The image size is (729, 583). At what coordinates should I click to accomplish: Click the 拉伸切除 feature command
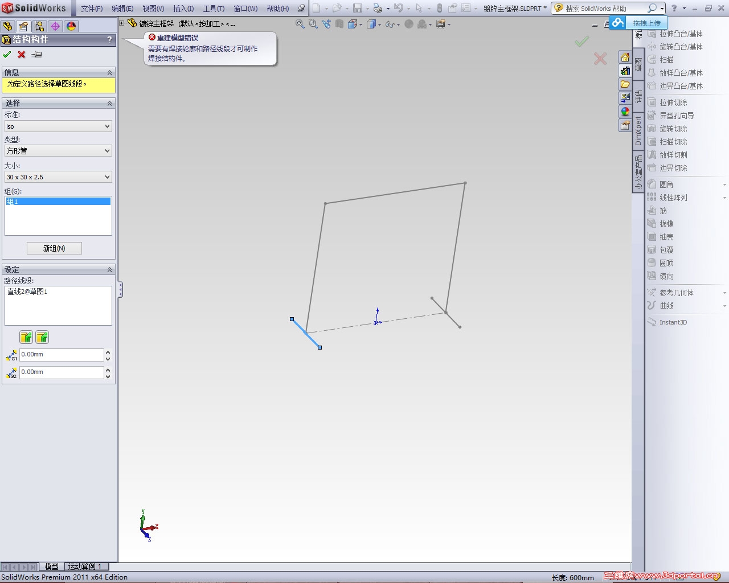point(667,102)
